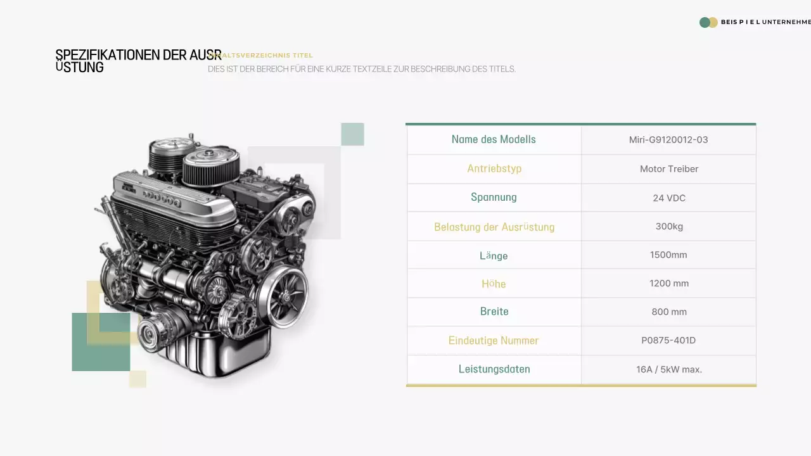Click the teal top border of the table

[581, 123]
